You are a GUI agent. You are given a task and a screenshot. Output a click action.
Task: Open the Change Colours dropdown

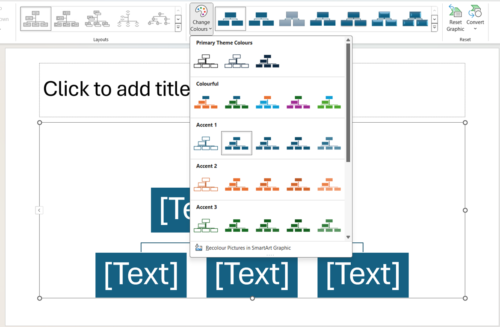(201, 19)
